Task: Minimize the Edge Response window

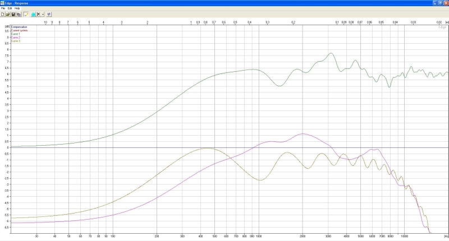Action: [434, 3]
